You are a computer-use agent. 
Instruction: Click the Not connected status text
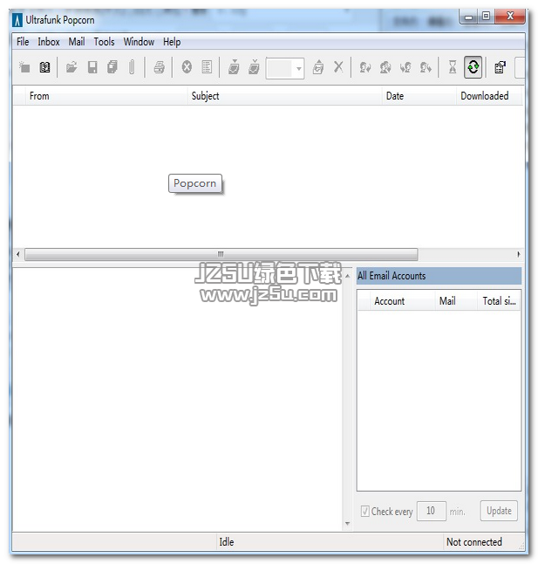(474, 541)
